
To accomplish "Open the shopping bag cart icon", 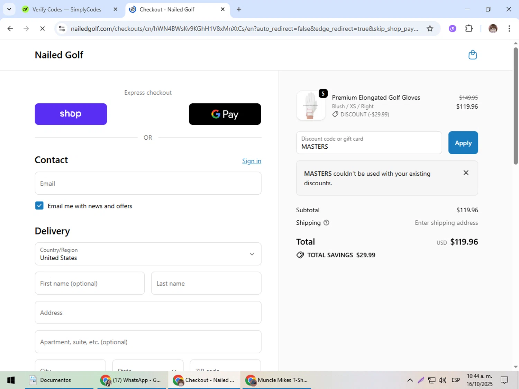I will 472,55.
